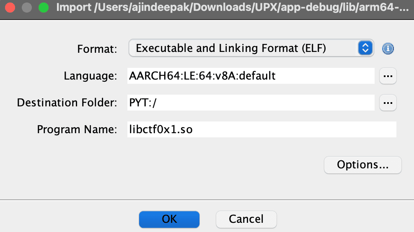This screenshot has height=232, width=414.
Task: Select the Executable and Linking Format combo box
Action: 251,48
